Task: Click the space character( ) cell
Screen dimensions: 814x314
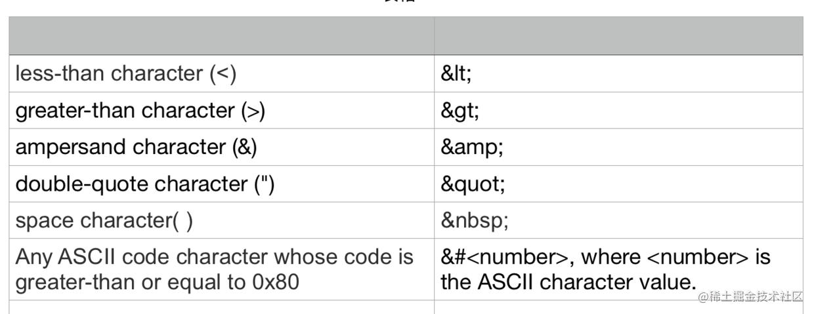Action: 221,220
